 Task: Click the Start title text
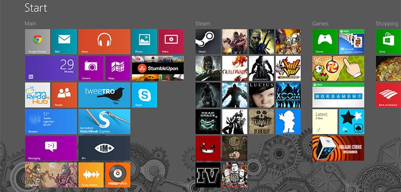coord(36,8)
